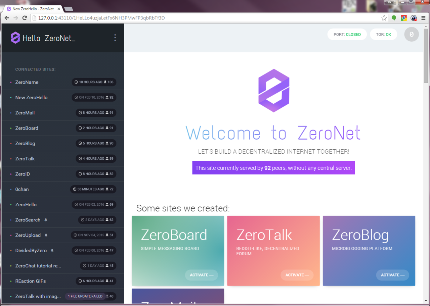Click the bell icon next to DividedByZero

coord(52,251)
